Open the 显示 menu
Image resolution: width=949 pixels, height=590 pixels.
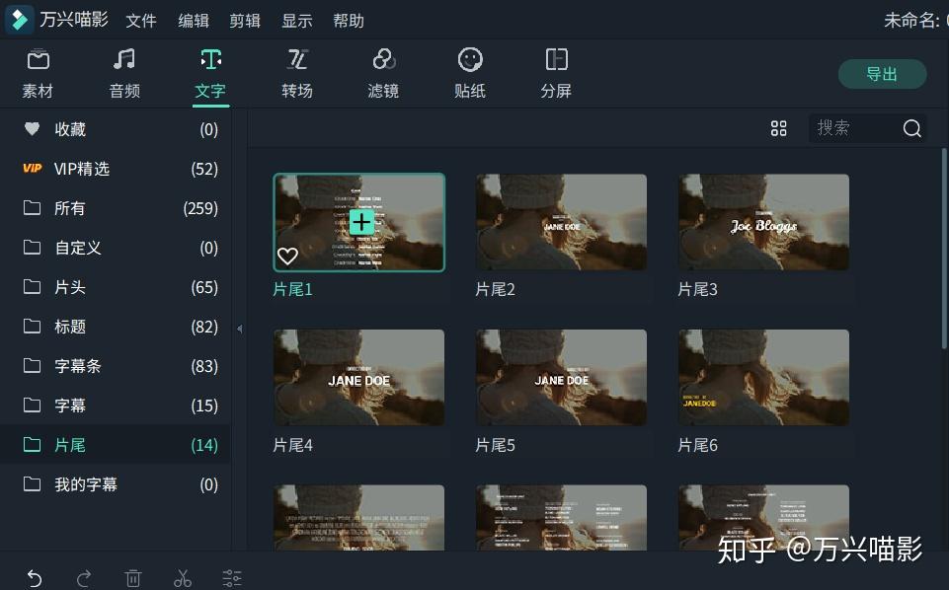pyautogui.click(x=296, y=20)
